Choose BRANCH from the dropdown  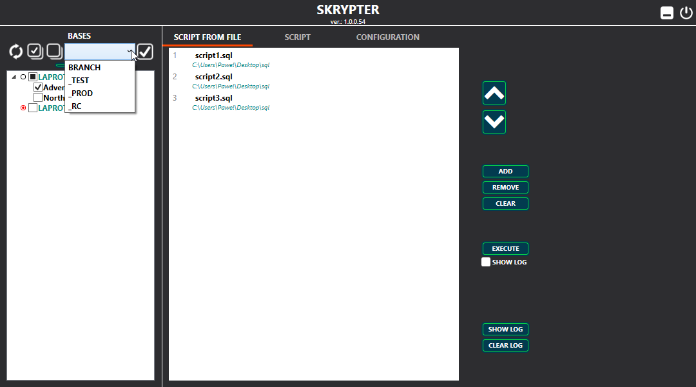point(100,68)
